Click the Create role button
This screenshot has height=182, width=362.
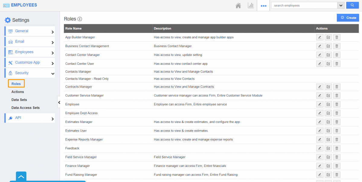(348, 18)
